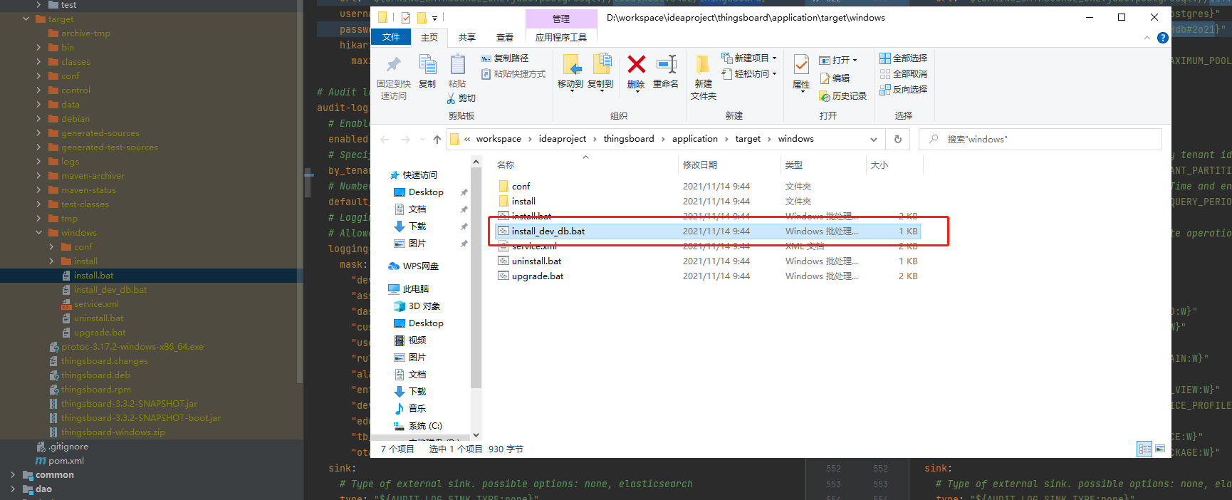Click application in address breadcrumb
Image resolution: width=1232 pixels, height=500 pixels.
pos(695,139)
